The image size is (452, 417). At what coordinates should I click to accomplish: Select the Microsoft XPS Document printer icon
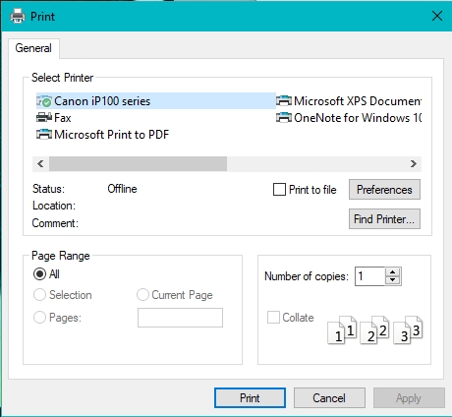tap(284, 101)
